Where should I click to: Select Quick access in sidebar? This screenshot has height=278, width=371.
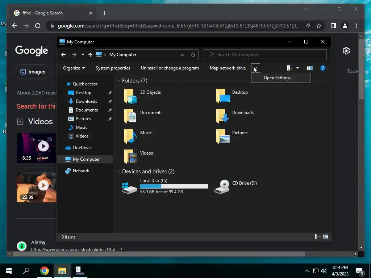tap(82, 84)
